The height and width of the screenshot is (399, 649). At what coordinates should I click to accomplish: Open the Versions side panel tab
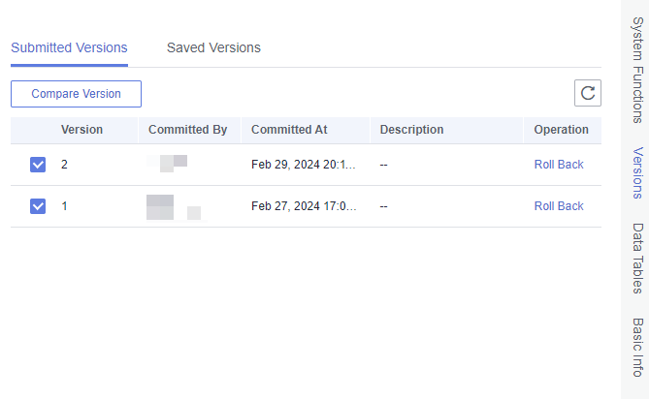click(x=637, y=172)
